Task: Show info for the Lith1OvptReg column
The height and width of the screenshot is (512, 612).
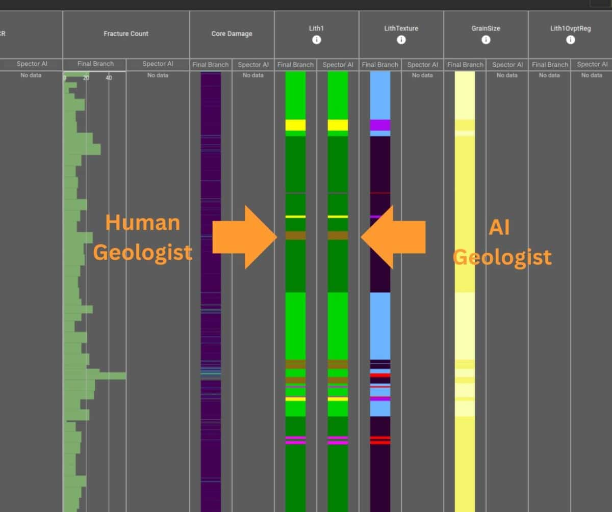Action: click(570, 40)
